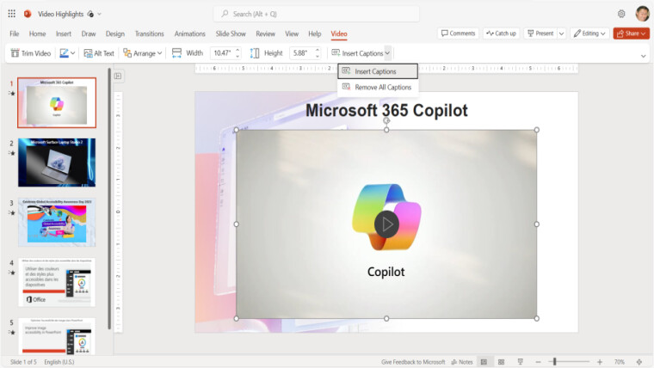Collapse the thumbnail pane toggle icon

pyautogui.click(x=118, y=76)
